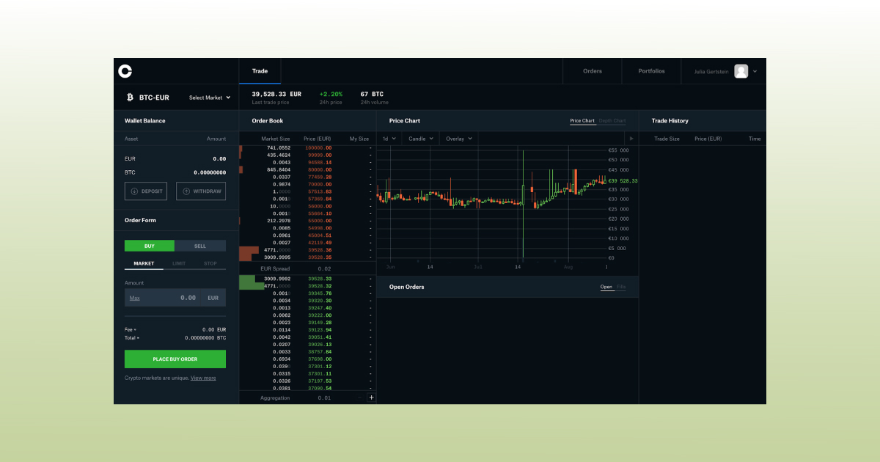Open the Overlay dropdown

[458, 138]
